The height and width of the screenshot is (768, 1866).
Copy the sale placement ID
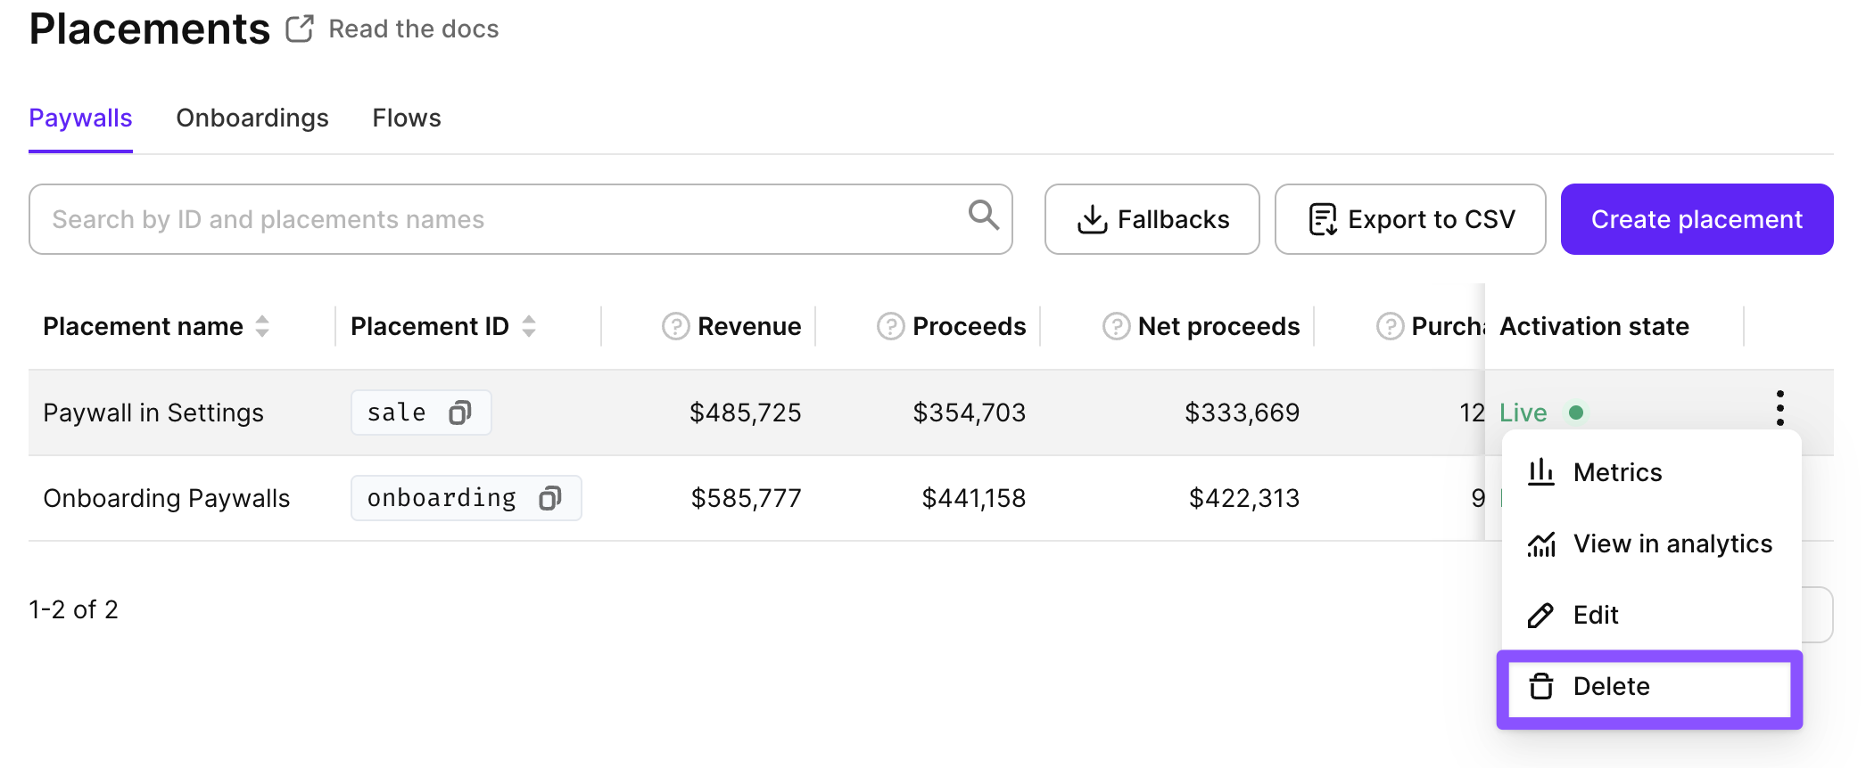[x=459, y=413]
